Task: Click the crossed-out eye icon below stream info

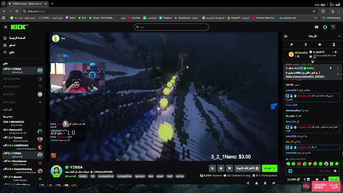Action: pyautogui.click(x=274, y=183)
